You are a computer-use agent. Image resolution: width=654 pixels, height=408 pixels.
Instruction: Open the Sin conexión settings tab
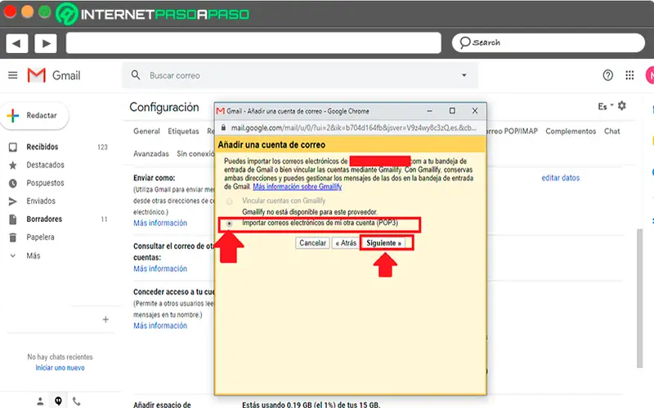coord(195,153)
